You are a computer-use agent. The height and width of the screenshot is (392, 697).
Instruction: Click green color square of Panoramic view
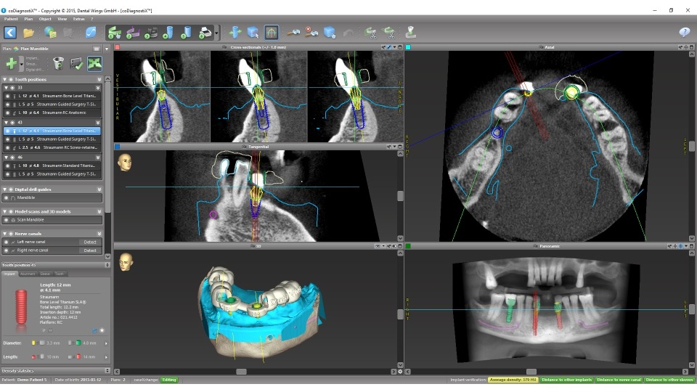click(408, 246)
